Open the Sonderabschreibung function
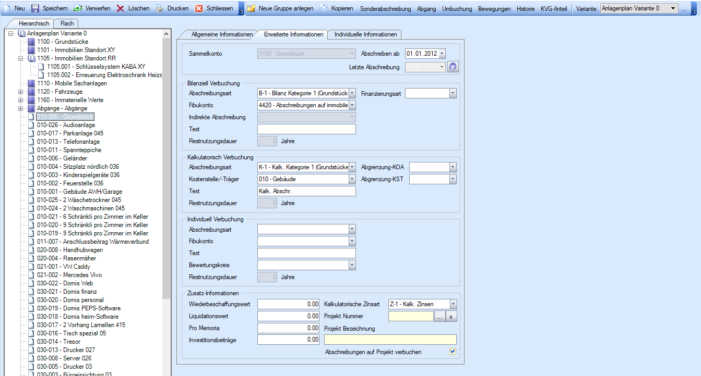Viewport: 701px width, 376px height. (385, 9)
